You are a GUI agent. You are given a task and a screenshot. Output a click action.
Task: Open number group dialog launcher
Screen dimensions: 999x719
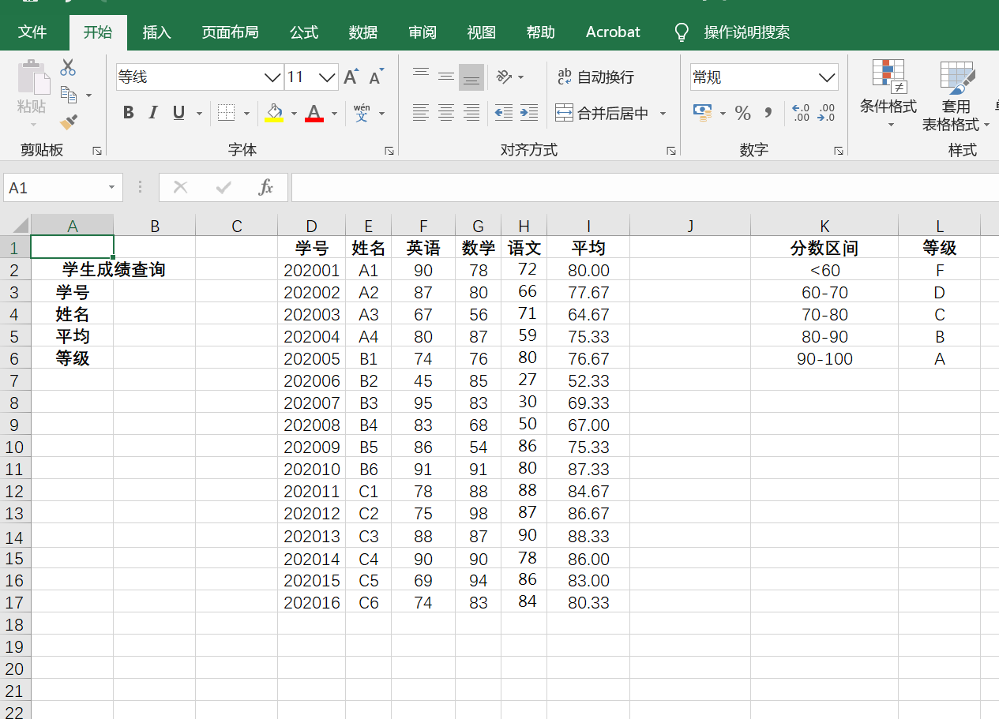point(839,150)
